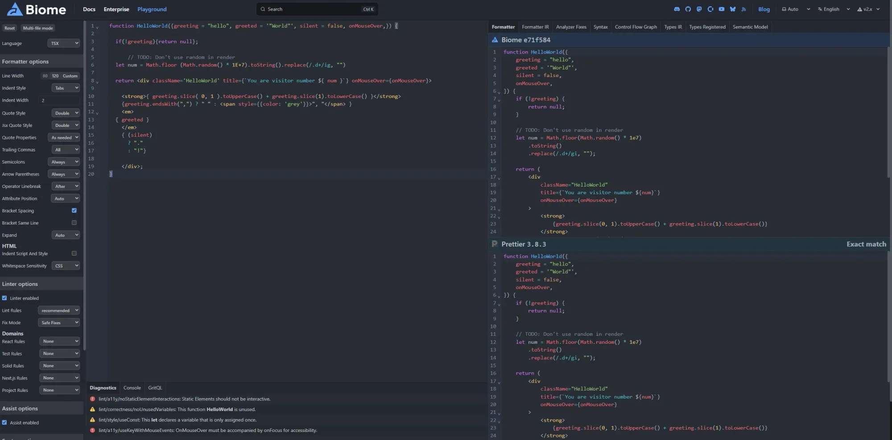The width and height of the screenshot is (892, 440).
Task: Open the Quote Style dropdown
Action: [x=66, y=113]
